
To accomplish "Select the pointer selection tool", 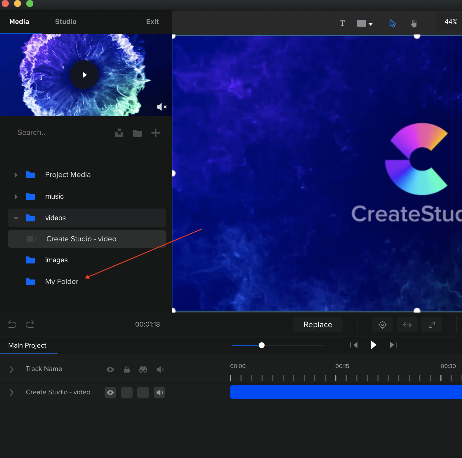I will point(392,23).
